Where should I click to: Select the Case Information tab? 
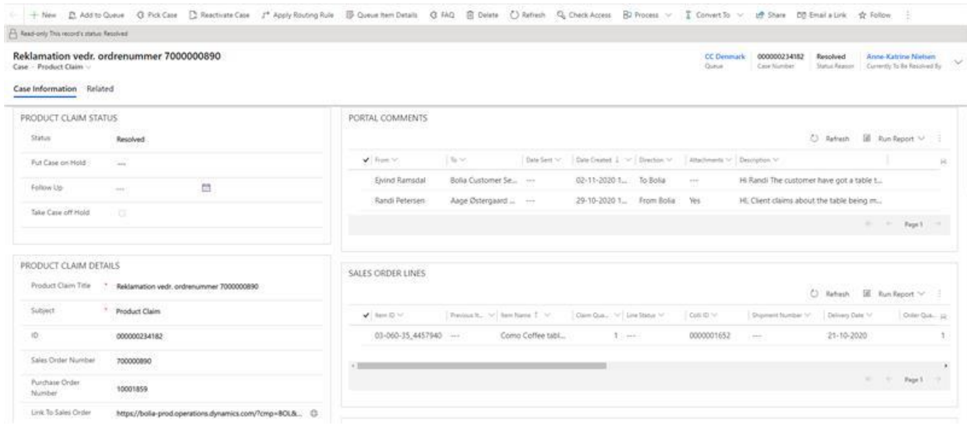click(45, 89)
